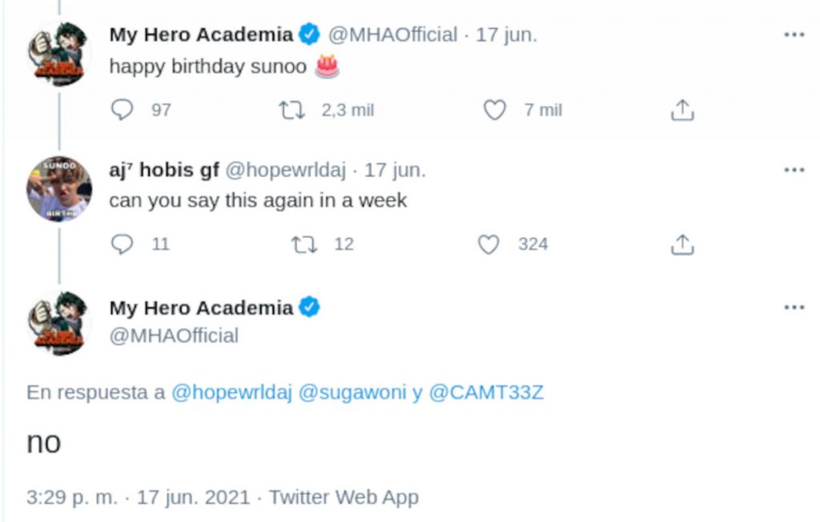Like the 'can you say this again' tweet
Viewport: 820px width, 522px height.
coord(488,244)
